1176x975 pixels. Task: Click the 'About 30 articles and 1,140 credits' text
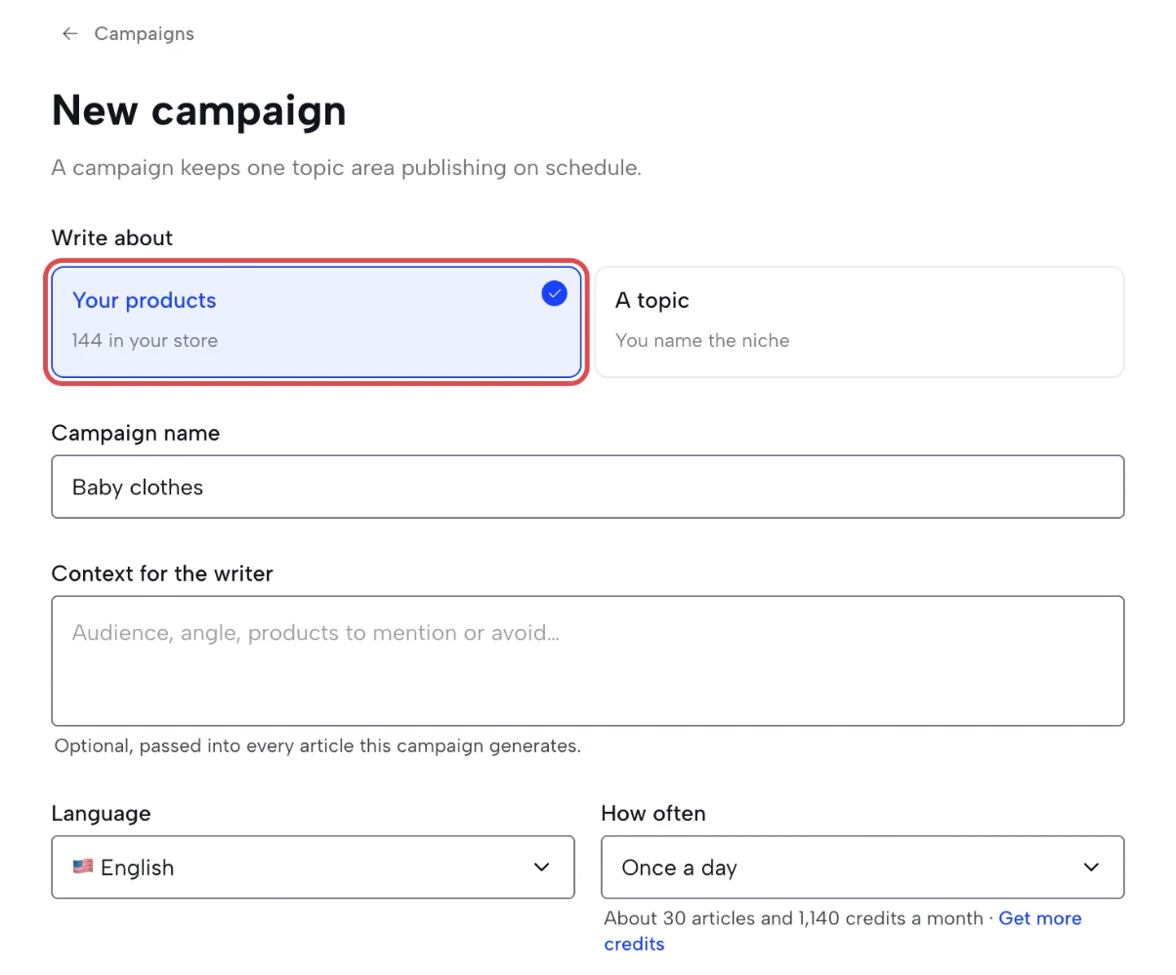pyautogui.click(x=793, y=918)
